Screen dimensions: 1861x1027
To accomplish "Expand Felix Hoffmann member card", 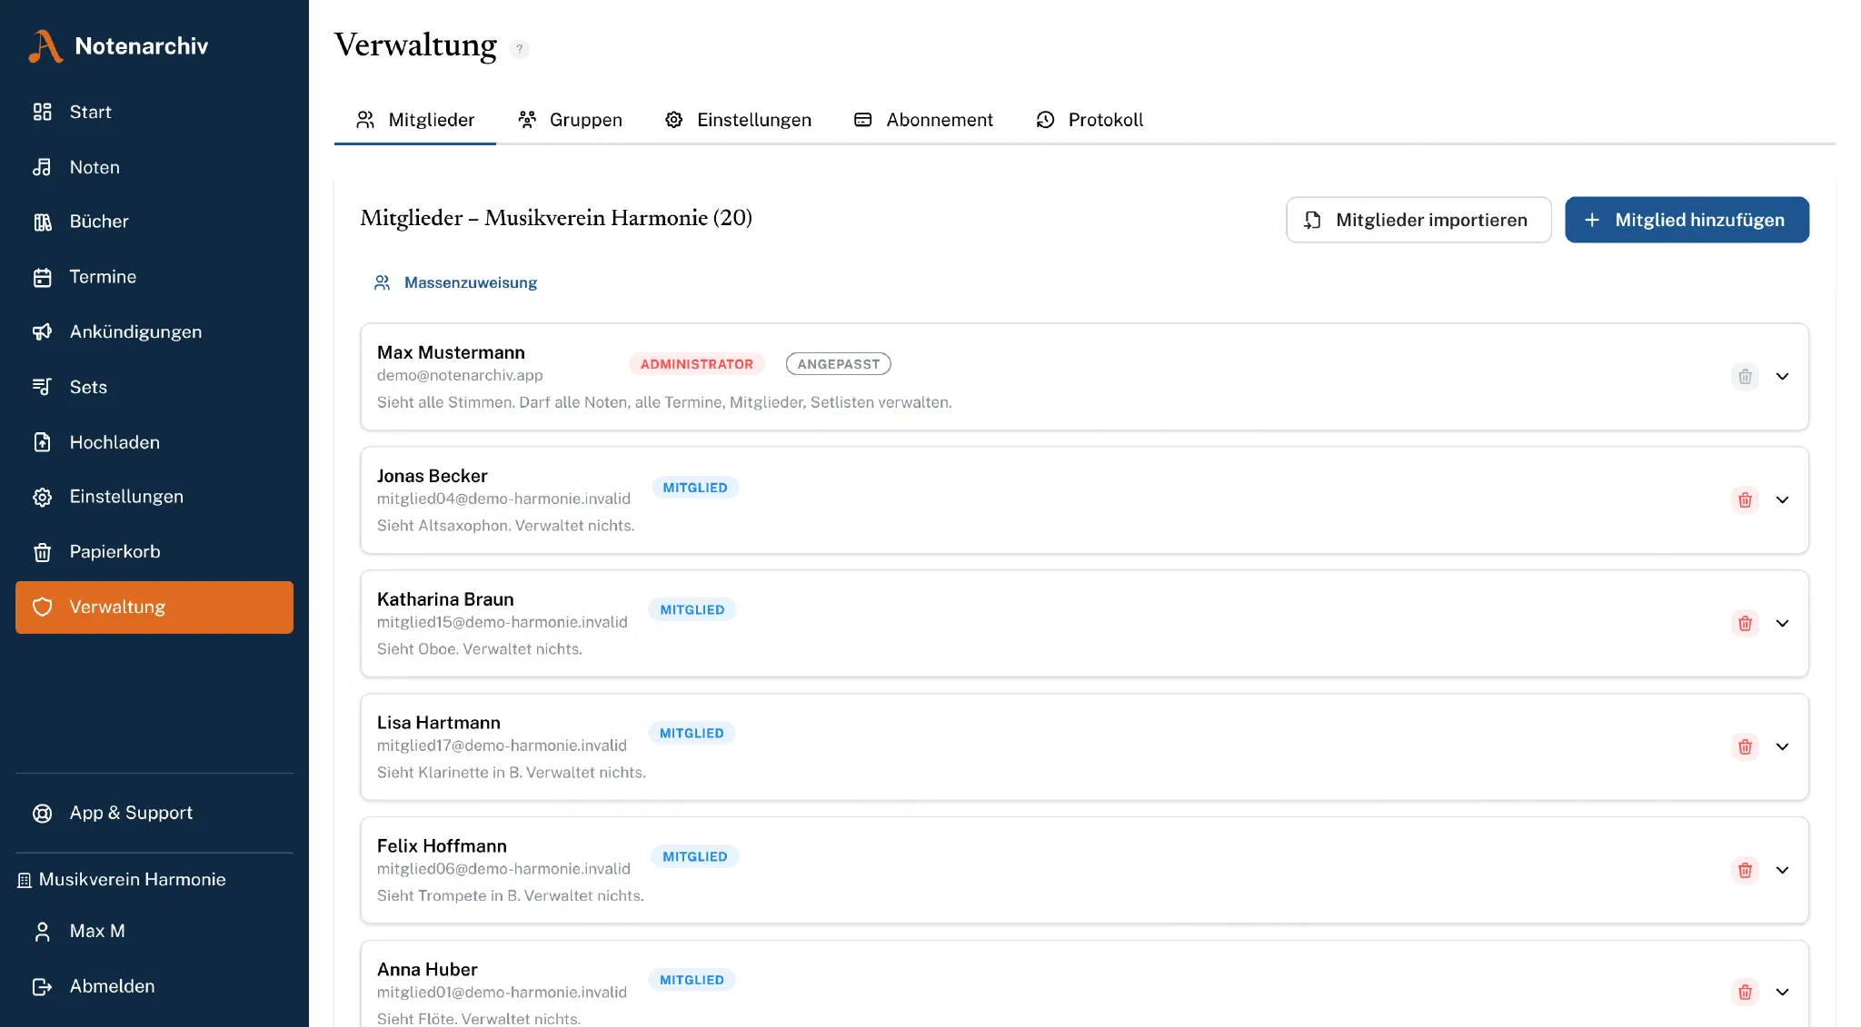I will 1782,870.
